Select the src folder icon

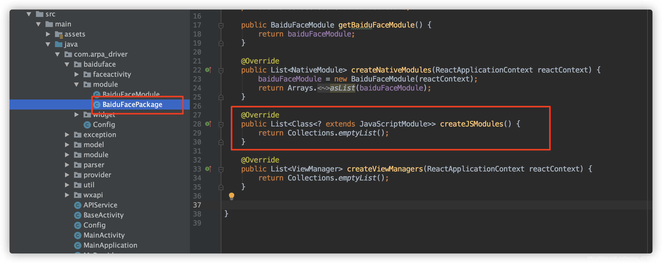point(40,14)
